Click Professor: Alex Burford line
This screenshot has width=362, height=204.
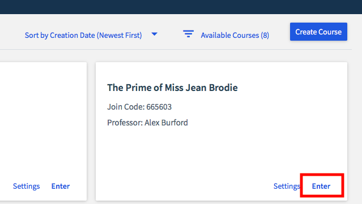[x=147, y=123]
